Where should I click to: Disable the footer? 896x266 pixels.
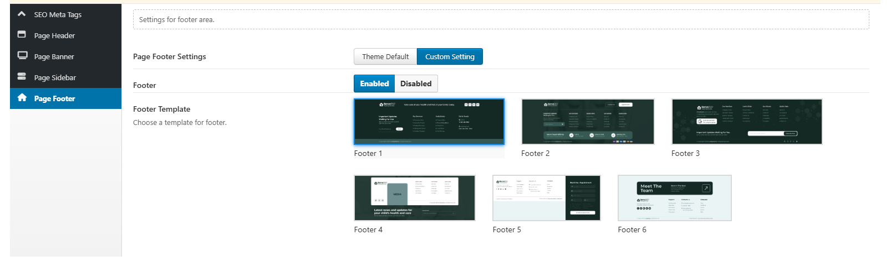pyautogui.click(x=416, y=84)
